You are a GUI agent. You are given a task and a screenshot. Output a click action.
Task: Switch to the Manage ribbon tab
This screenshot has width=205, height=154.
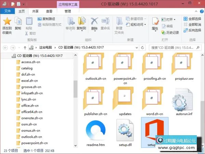[x=68, y=11]
